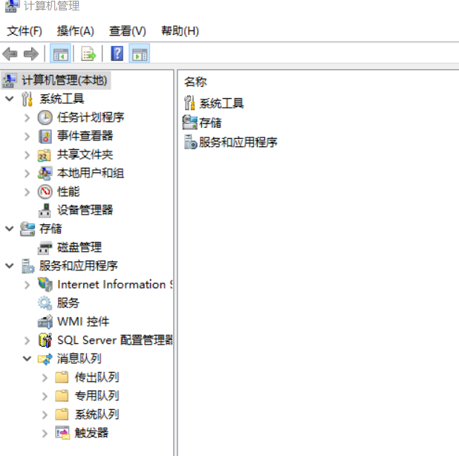Collapse the 系统工具 tree node
This screenshot has height=456, width=459.
(x=10, y=99)
